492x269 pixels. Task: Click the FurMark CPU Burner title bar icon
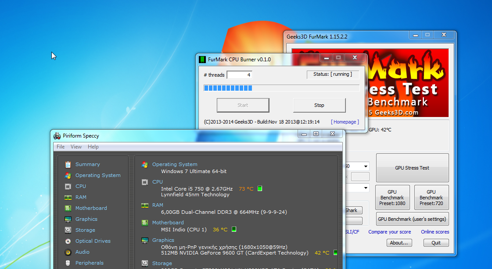point(202,60)
